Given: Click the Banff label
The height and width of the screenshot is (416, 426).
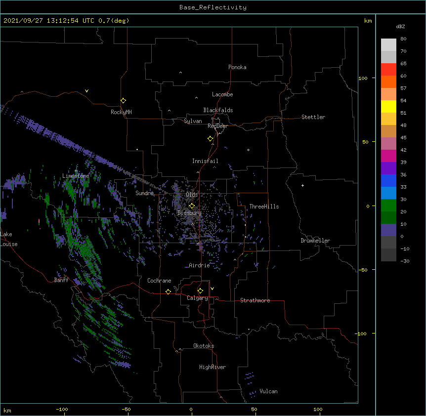Looking at the screenshot, I should [x=61, y=280].
